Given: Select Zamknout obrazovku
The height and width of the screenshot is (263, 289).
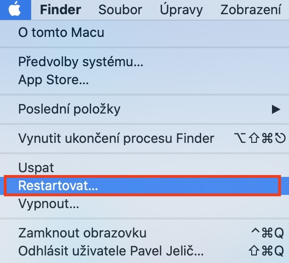Looking at the screenshot, I should [82, 233].
